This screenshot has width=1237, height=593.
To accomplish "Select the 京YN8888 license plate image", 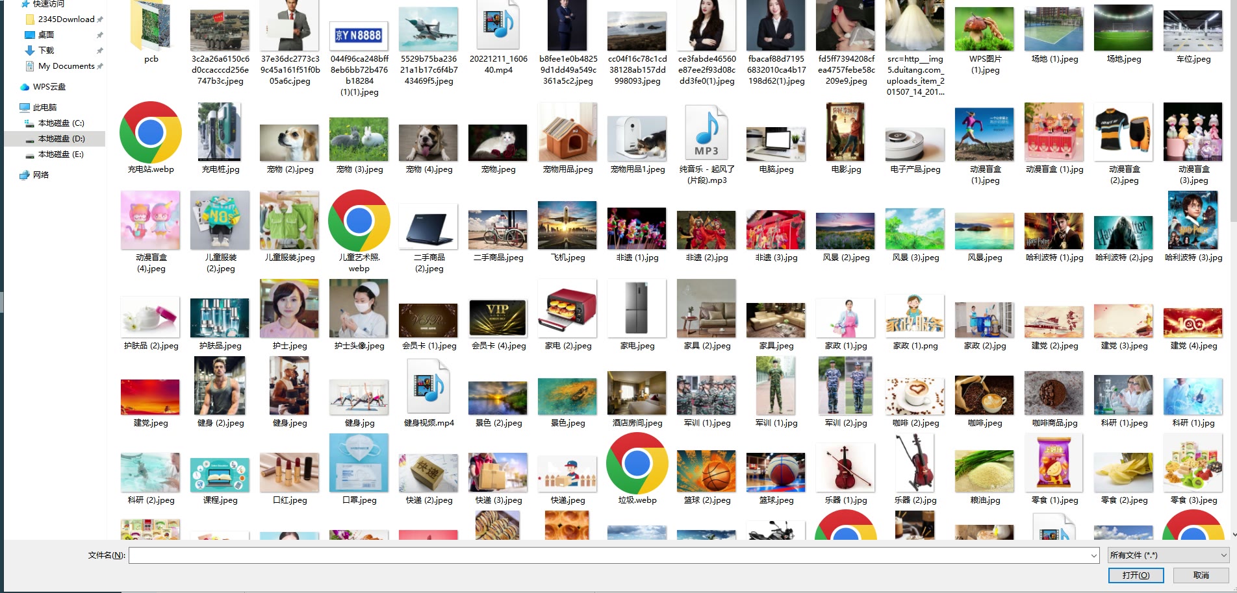I will click(359, 35).
